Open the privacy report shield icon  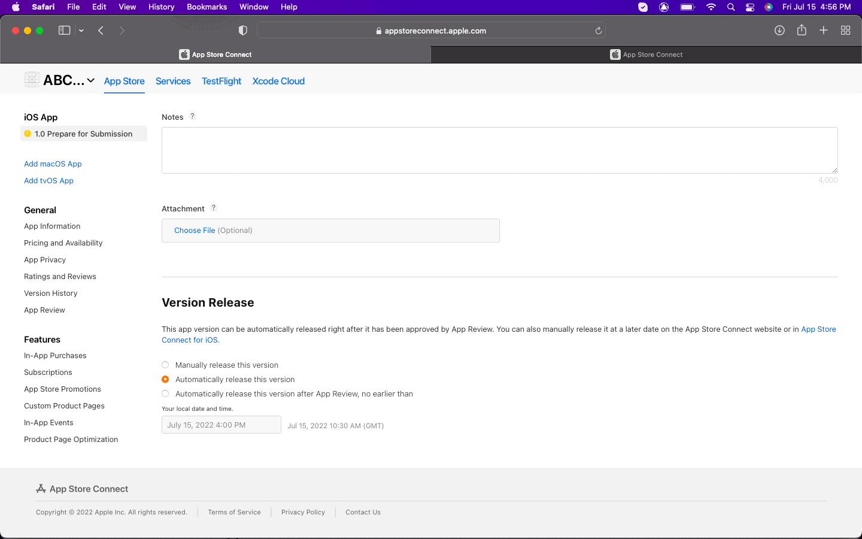click(243, 31)
